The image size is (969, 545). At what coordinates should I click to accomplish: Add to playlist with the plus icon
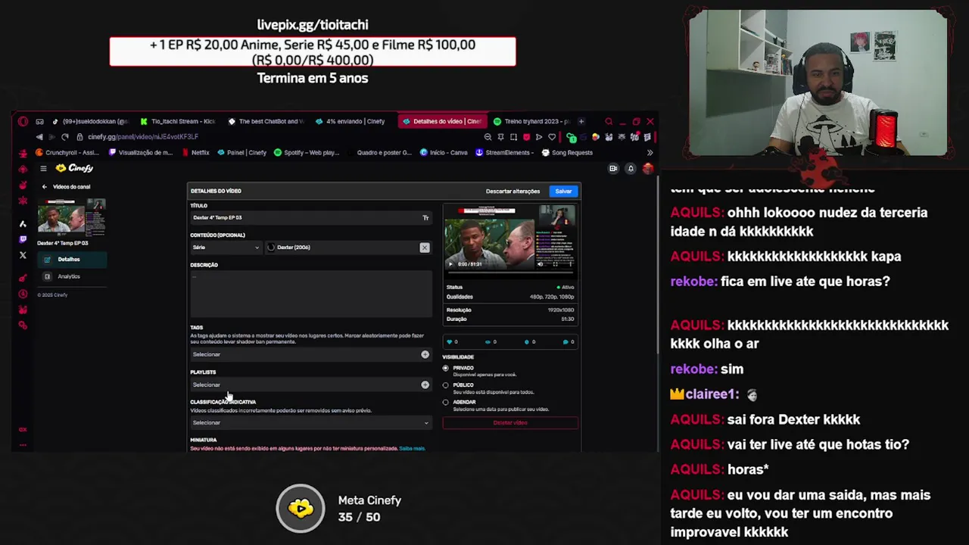click(x=425, y=385)
